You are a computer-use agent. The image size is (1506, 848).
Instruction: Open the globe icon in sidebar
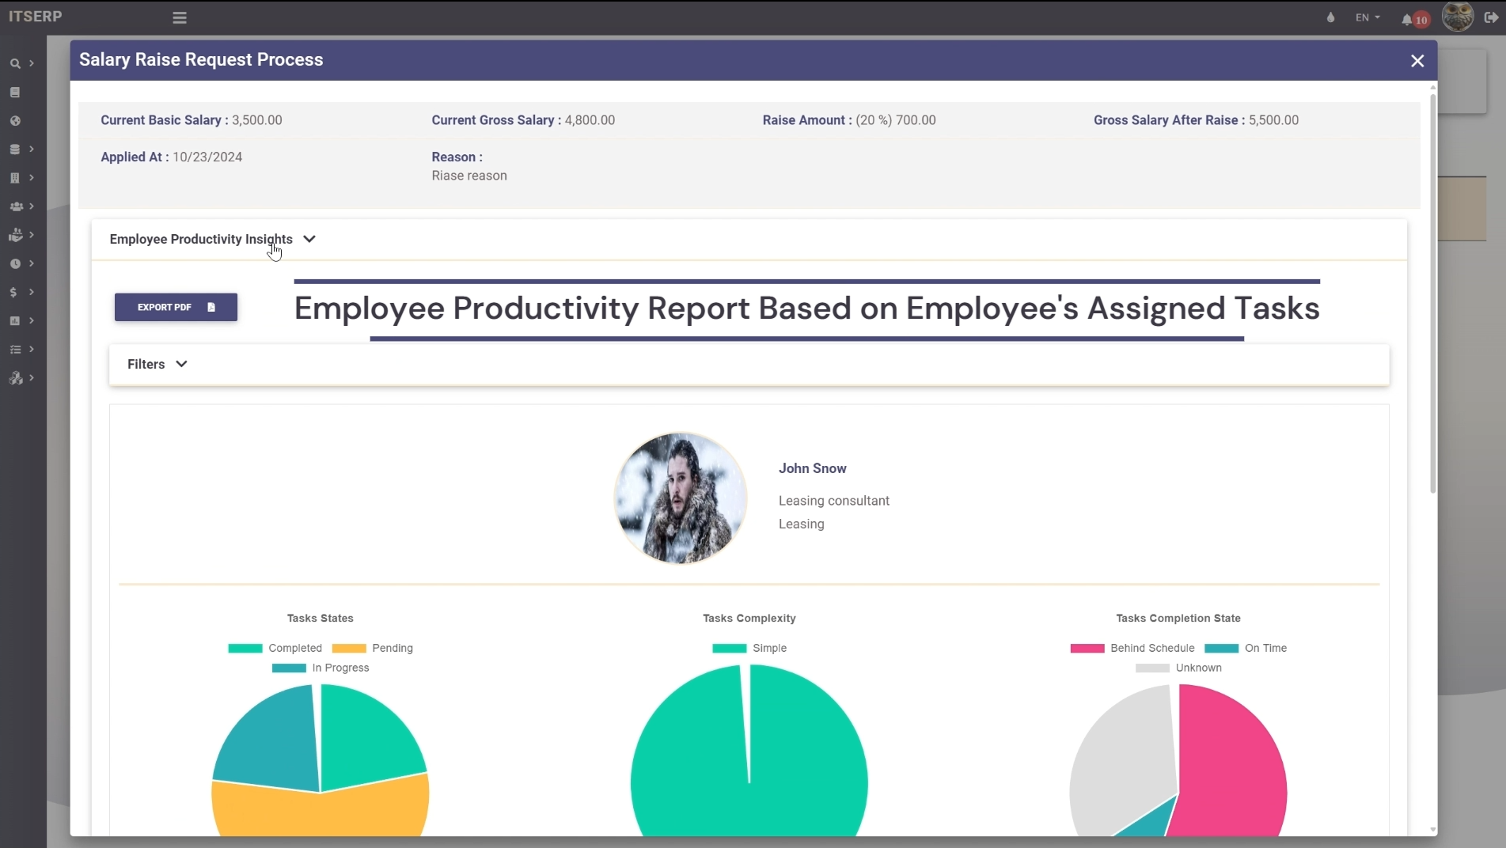click(x=15, y=121)
